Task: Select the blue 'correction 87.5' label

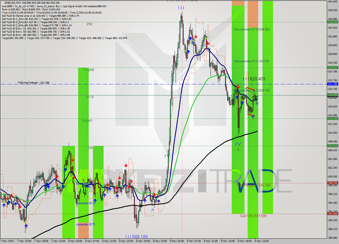Action: [x=85, y=224]
